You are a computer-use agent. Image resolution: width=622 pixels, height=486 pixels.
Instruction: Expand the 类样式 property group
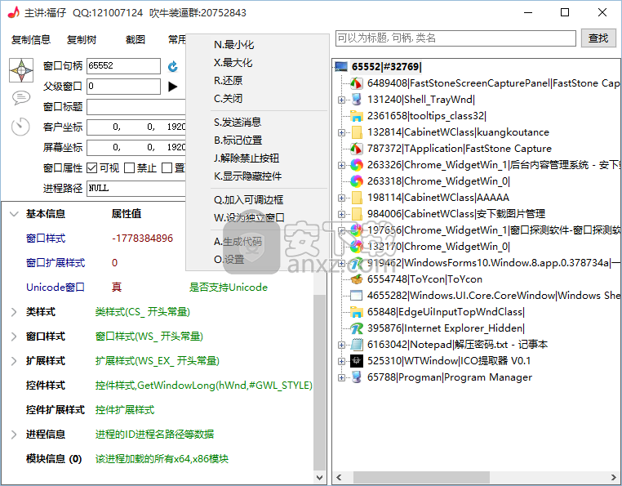14,312
